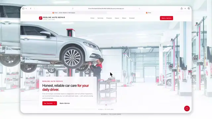Reload the page with refresh icon
The image size is (212, 119).
tap(139, 9)
